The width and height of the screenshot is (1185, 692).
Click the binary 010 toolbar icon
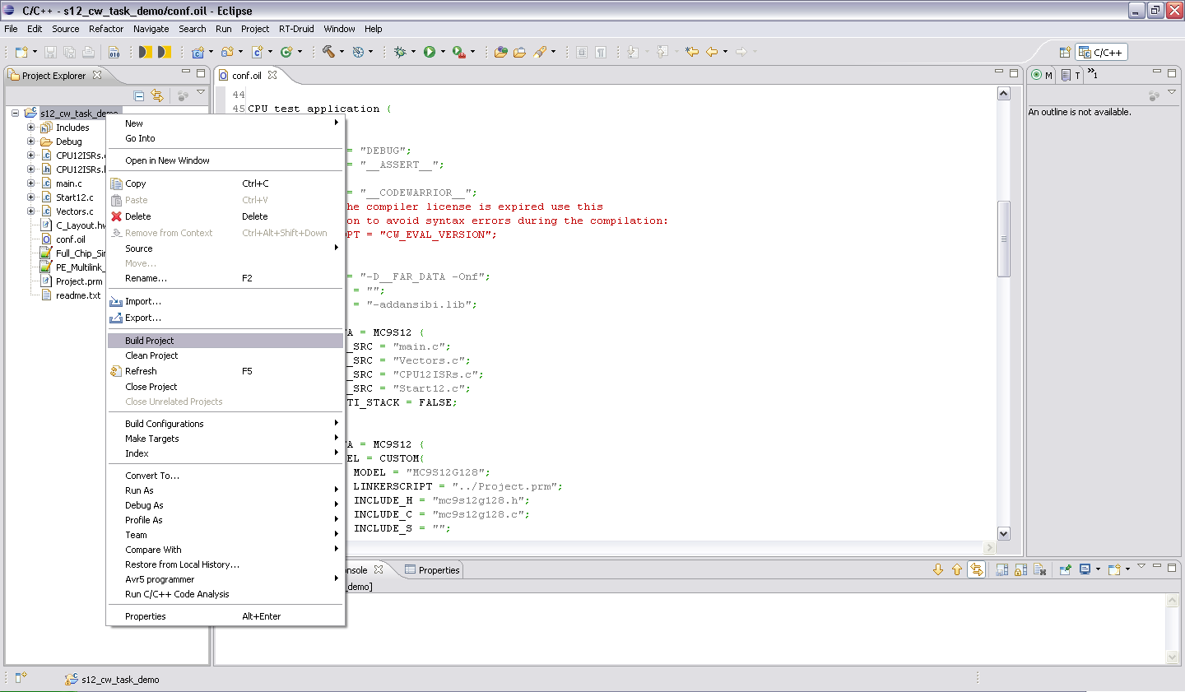[x=114, y=52]
